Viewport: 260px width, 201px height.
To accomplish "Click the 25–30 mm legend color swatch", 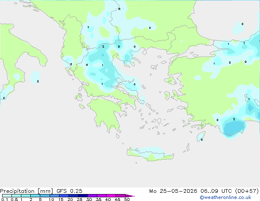I will coord(82,196).
